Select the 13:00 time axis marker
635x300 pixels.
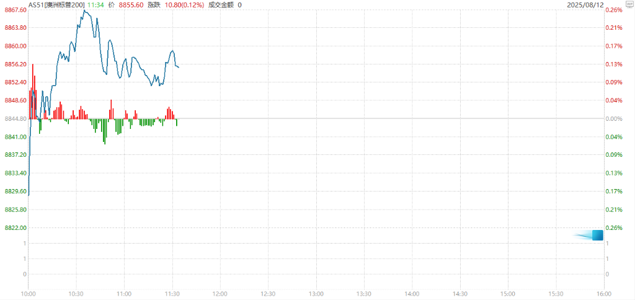click(x=316, y=293)
